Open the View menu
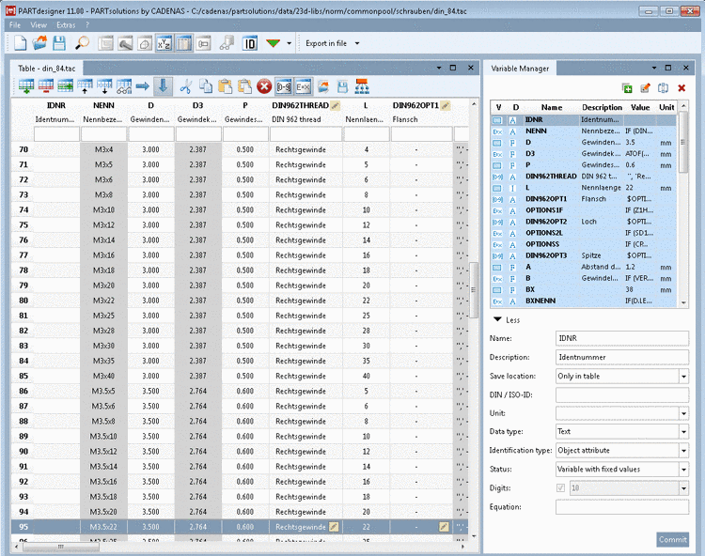Viewport: 705px width, 556px height. coord(39,24)
